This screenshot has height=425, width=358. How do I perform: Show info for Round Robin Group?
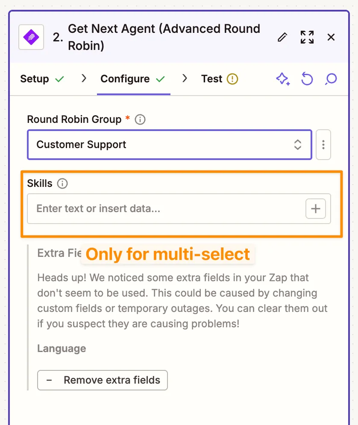(140, 119)
